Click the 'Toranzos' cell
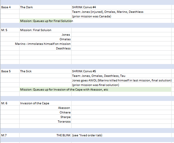The image size is (174, 143). click(x=45, y=122)
